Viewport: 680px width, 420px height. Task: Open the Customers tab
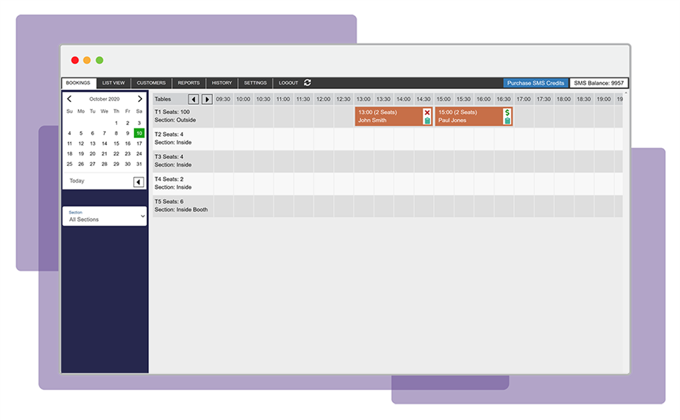point(151,83)
